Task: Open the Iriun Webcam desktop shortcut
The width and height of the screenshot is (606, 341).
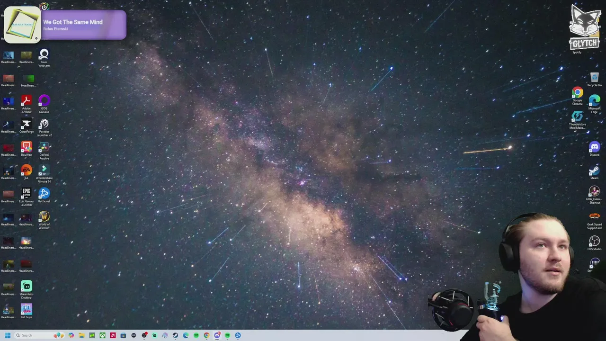Action: (x=44, y=57)
